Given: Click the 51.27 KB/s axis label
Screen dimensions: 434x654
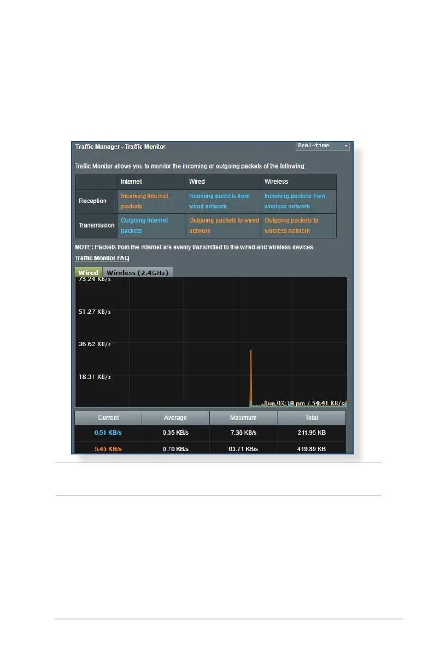Looking at the screenshot, I should point(95,312).
